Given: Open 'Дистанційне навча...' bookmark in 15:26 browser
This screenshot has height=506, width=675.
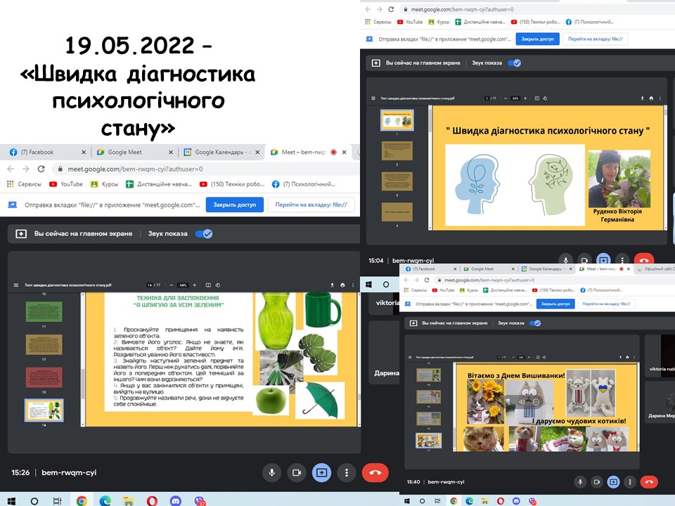Looking at the screenshot, I should [x=159, y=183].
